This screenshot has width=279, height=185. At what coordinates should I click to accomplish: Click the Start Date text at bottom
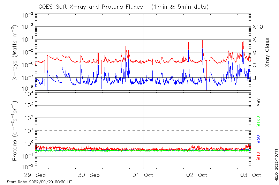(x=39, y=182)
